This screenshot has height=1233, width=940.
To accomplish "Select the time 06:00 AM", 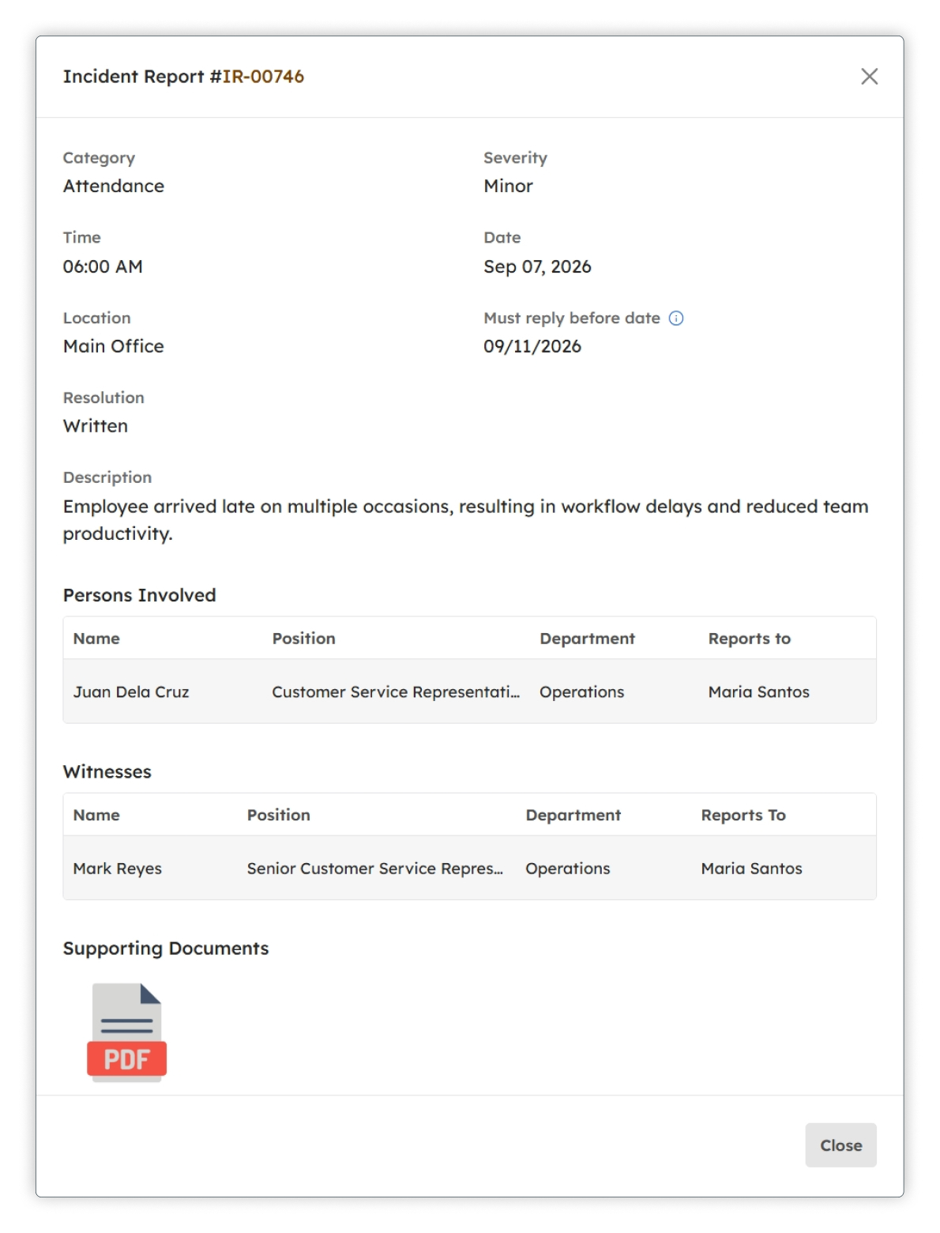I will (103, 266).
